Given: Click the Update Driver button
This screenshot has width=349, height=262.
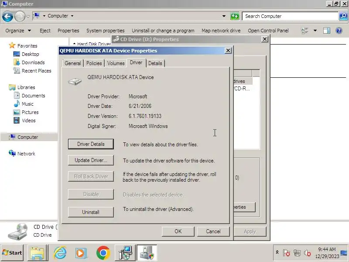Looking at the screenshot, I should coord(91,160).
